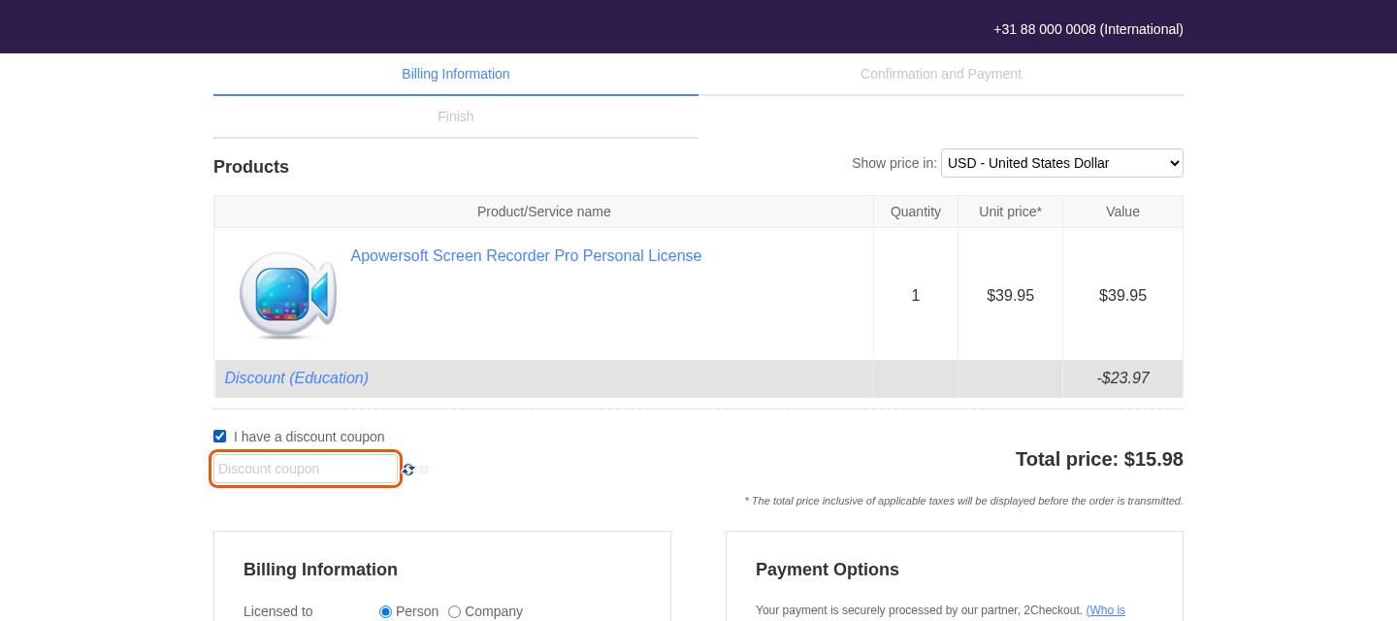Screen dimensions: 1397x621
Task: Select the Company license option
Action: coord(454,611)
